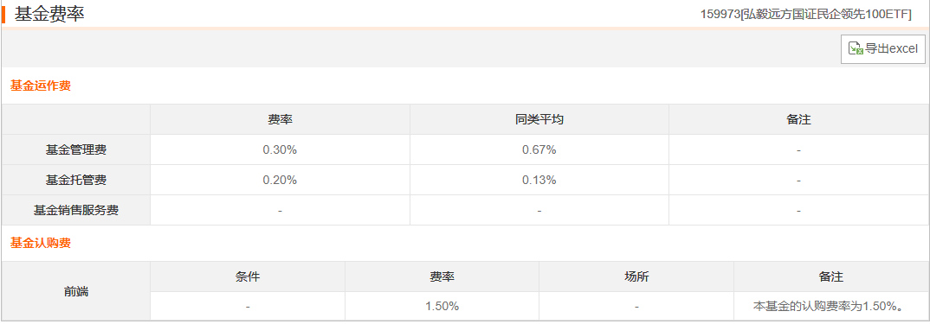Click the 基金认购费 section heading

[41, 243]
